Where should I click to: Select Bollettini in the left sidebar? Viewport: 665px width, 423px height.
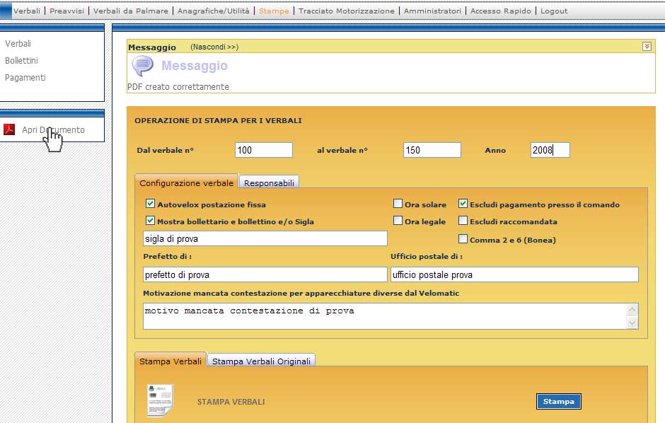coord(22,61)
